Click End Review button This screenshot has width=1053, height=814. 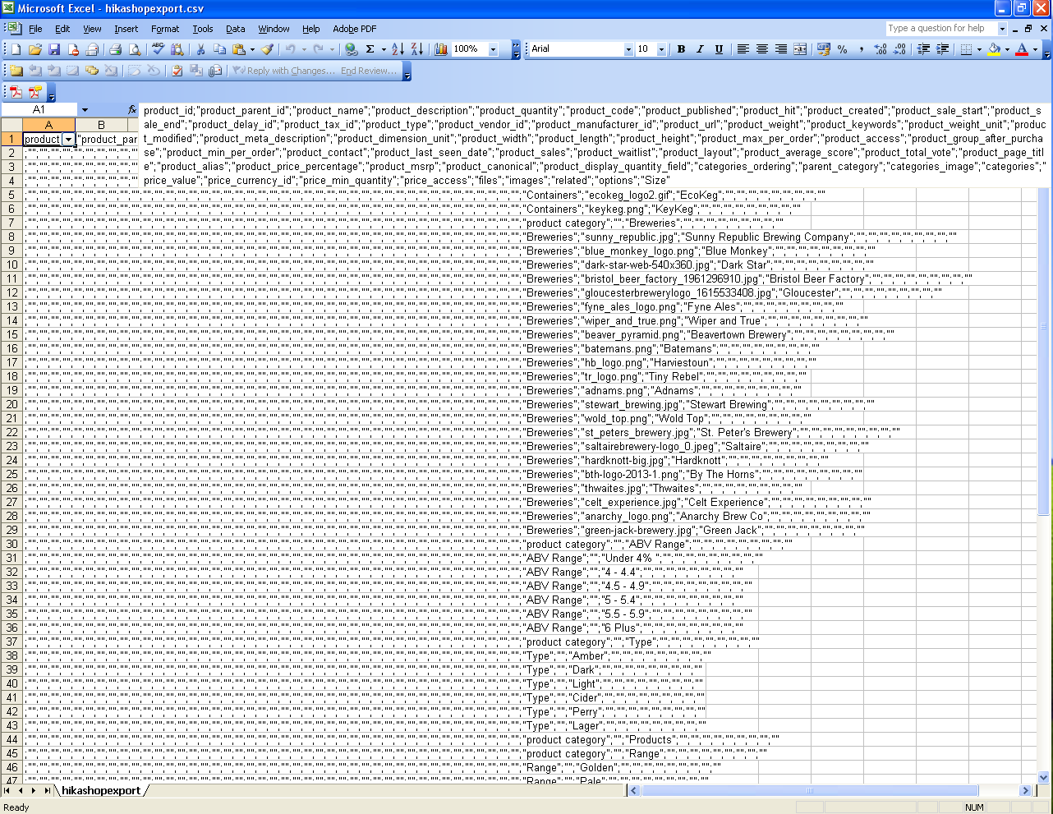pyautogui.click(x=368, y=71)
